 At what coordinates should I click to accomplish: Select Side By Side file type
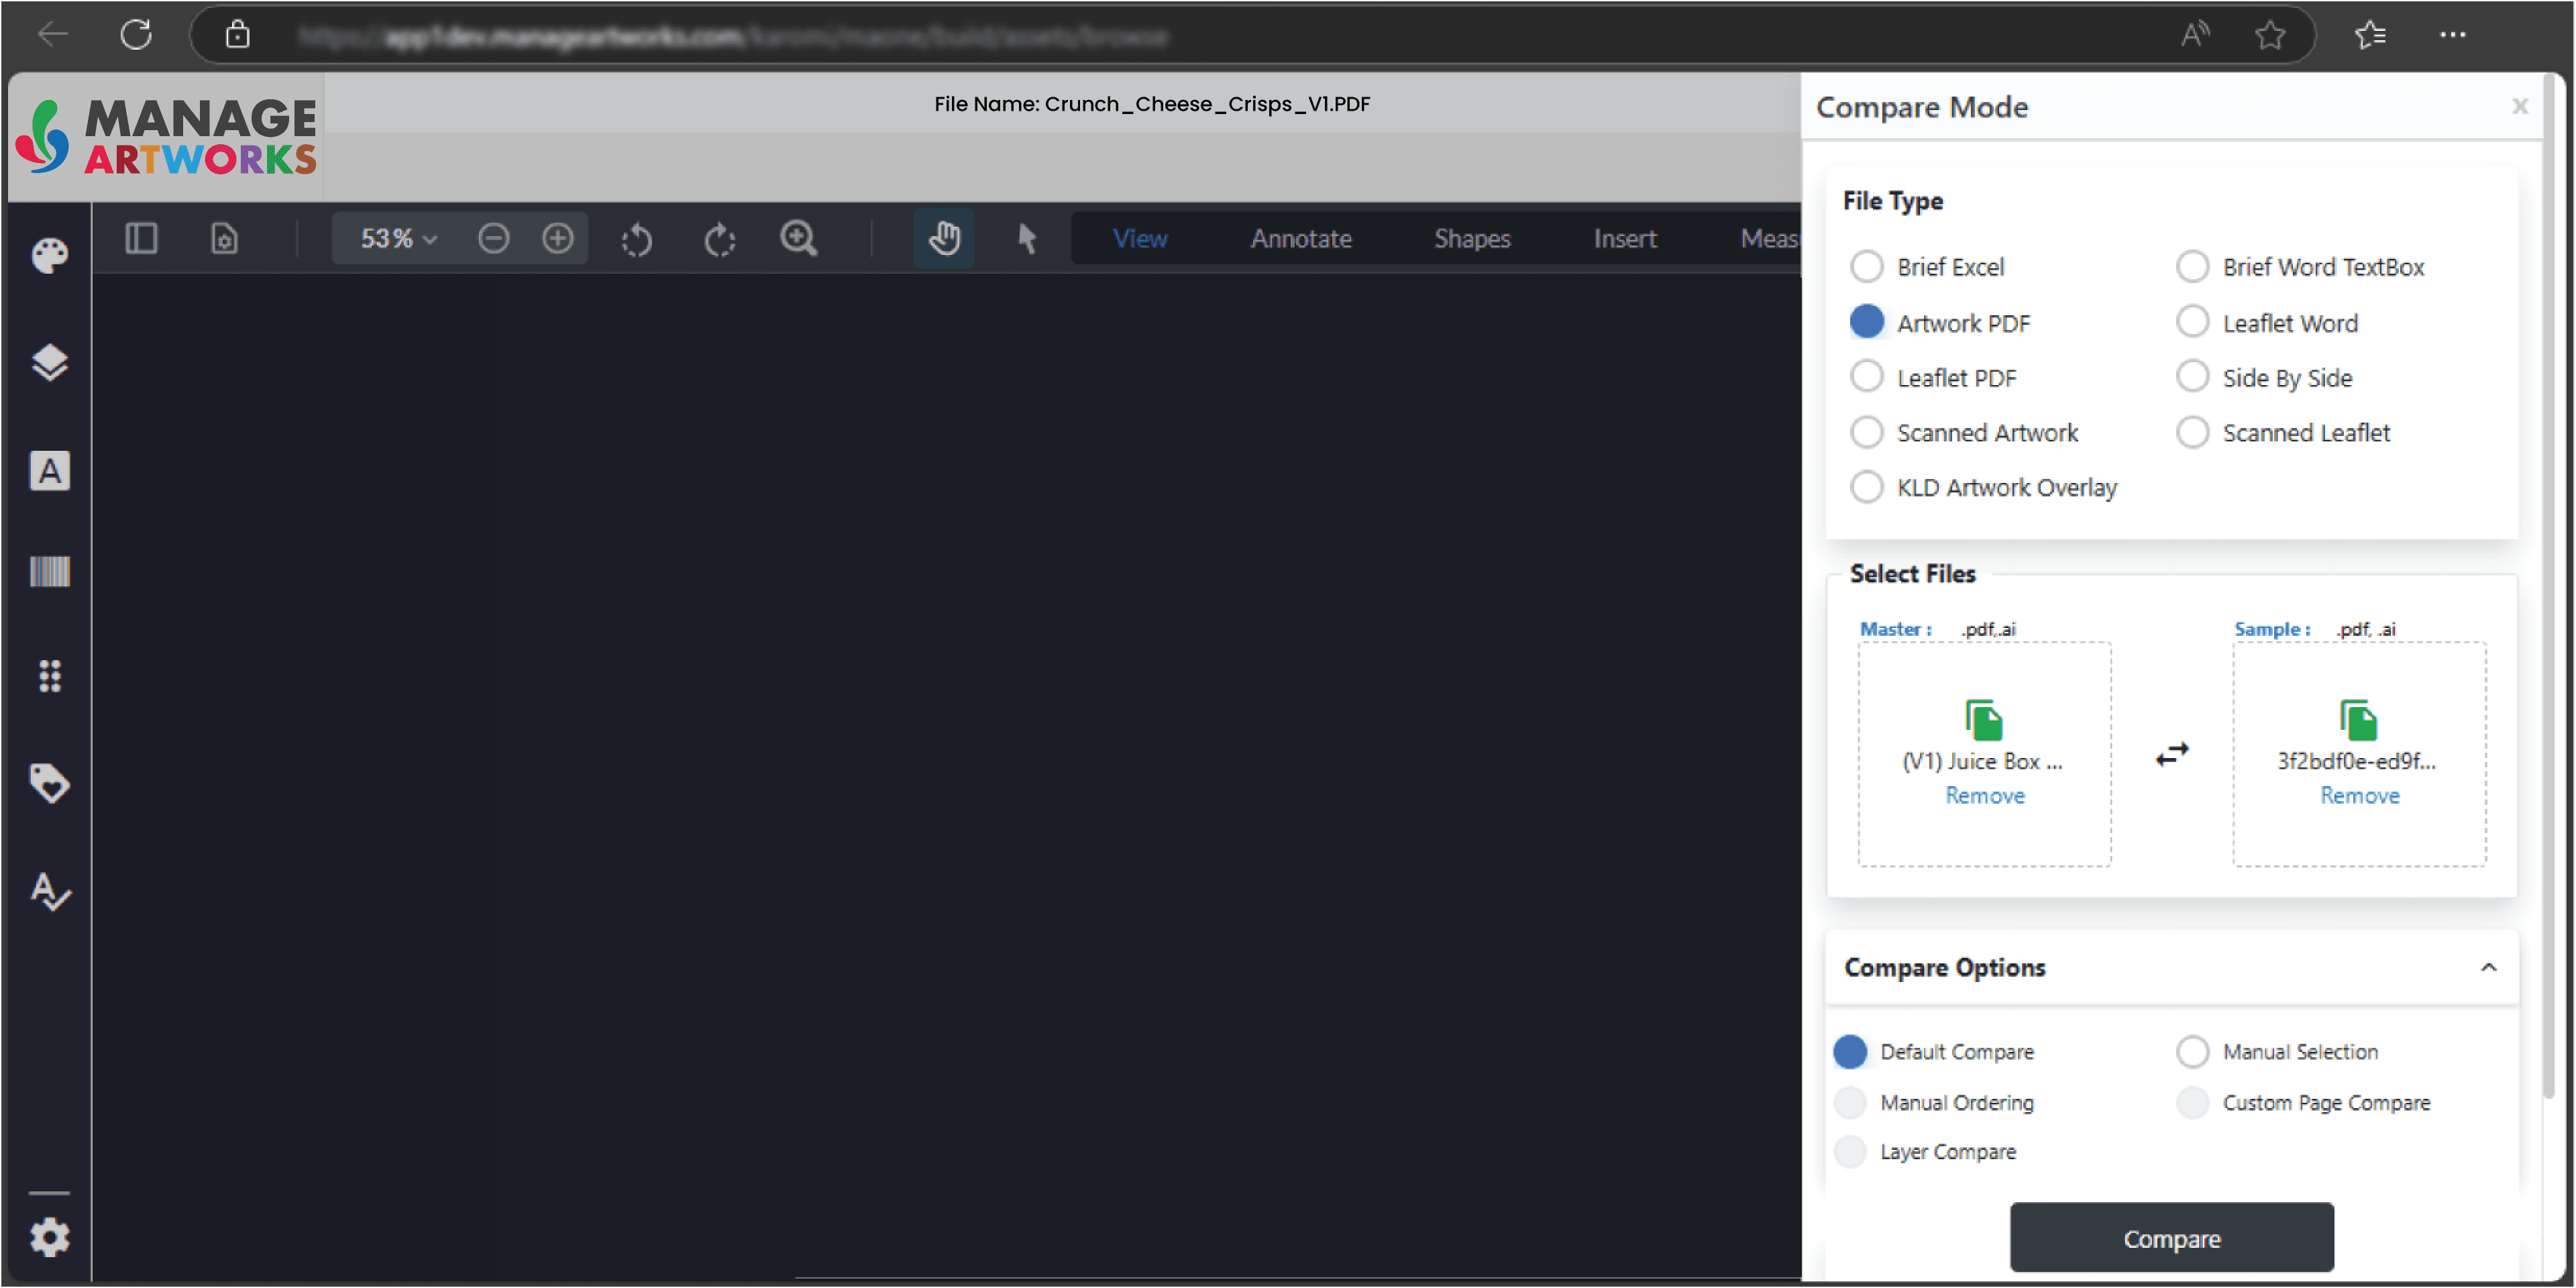pyautogui.click(x=2192, y=377)
